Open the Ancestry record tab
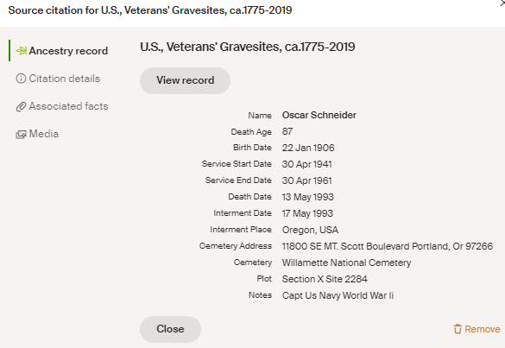 coord(62,51)
